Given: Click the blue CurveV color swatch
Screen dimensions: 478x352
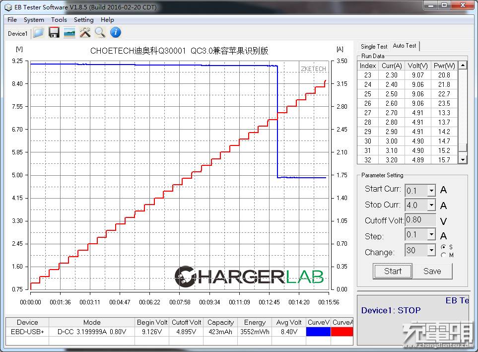Looking at the screenshot, I should click(318, 332).
